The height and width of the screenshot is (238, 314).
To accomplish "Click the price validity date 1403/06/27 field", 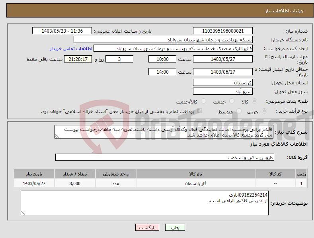I will point(223,72).
